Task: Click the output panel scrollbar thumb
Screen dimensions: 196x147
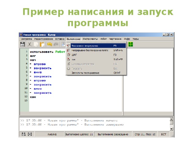Action: point(171,123)
